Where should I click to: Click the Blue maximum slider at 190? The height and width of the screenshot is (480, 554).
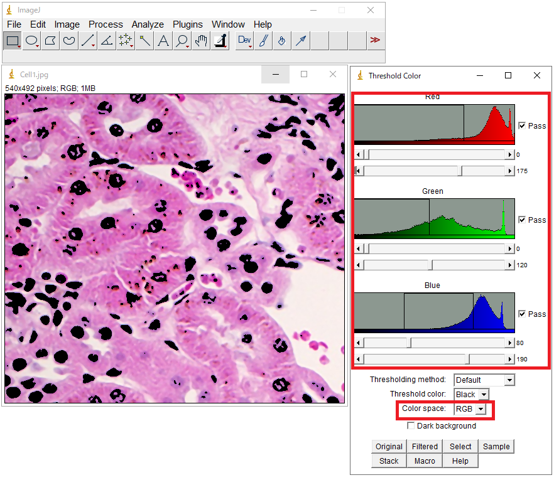point(468,360)
